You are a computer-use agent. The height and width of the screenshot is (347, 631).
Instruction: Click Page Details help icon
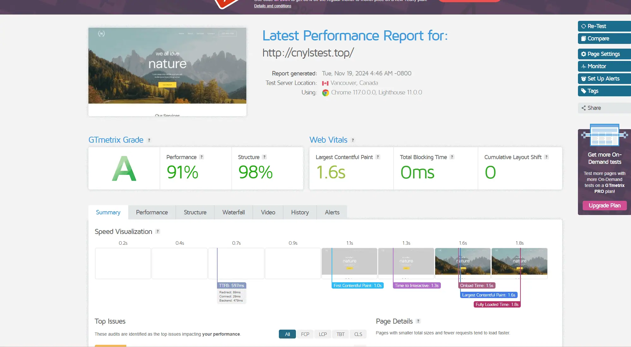[x=418, y=321]
